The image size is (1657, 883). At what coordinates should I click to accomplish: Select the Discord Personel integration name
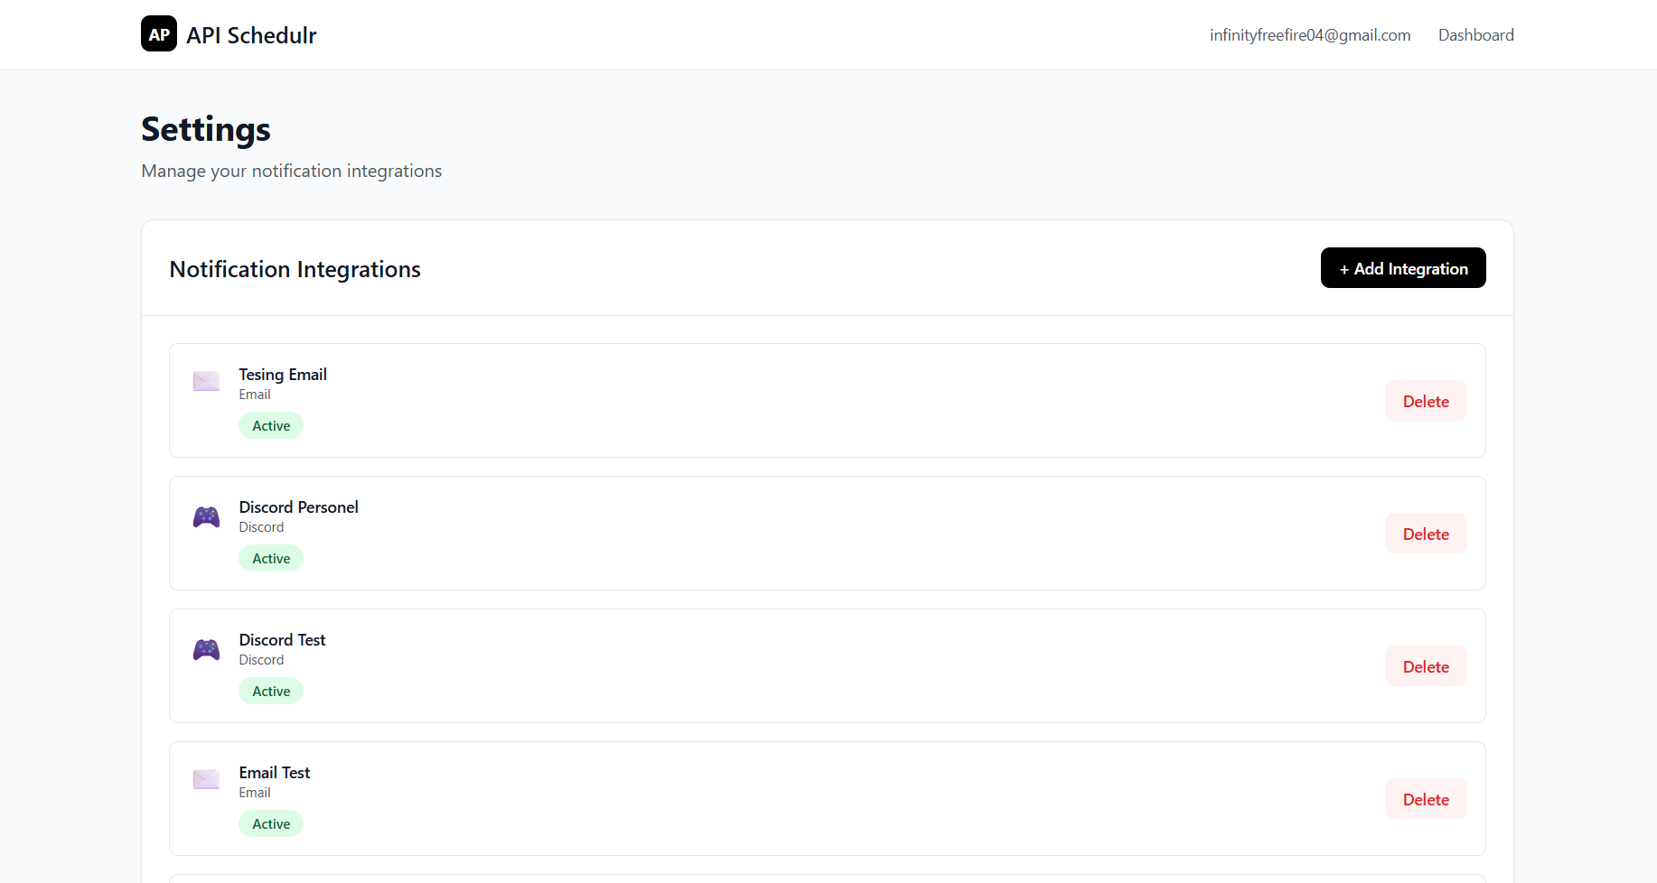coord(298,507)
